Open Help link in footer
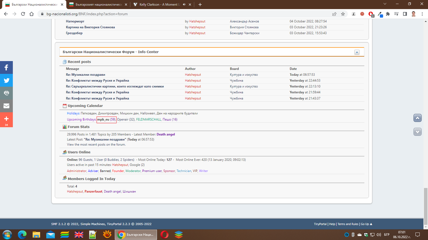The image size is (428, 240). point(332,224)
